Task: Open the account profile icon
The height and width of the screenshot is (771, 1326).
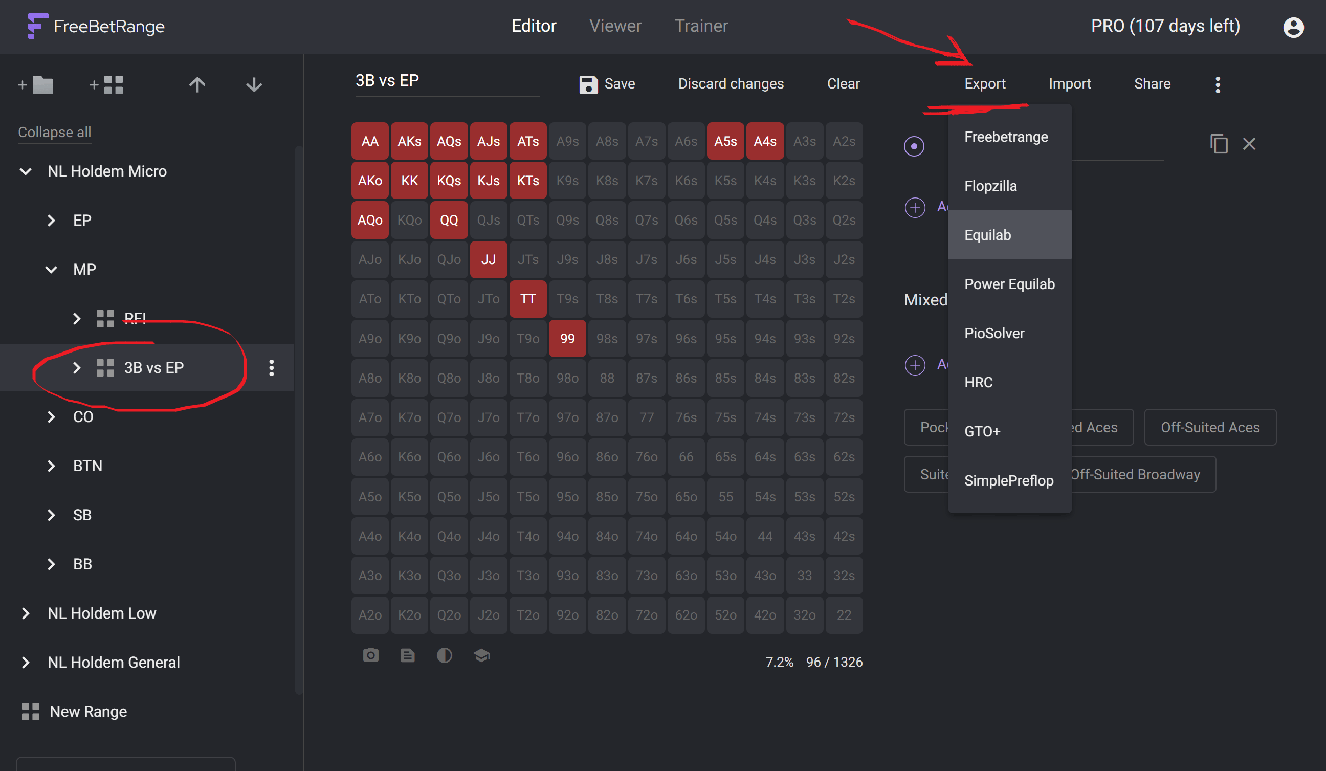Action: (x=1293, y=27)
